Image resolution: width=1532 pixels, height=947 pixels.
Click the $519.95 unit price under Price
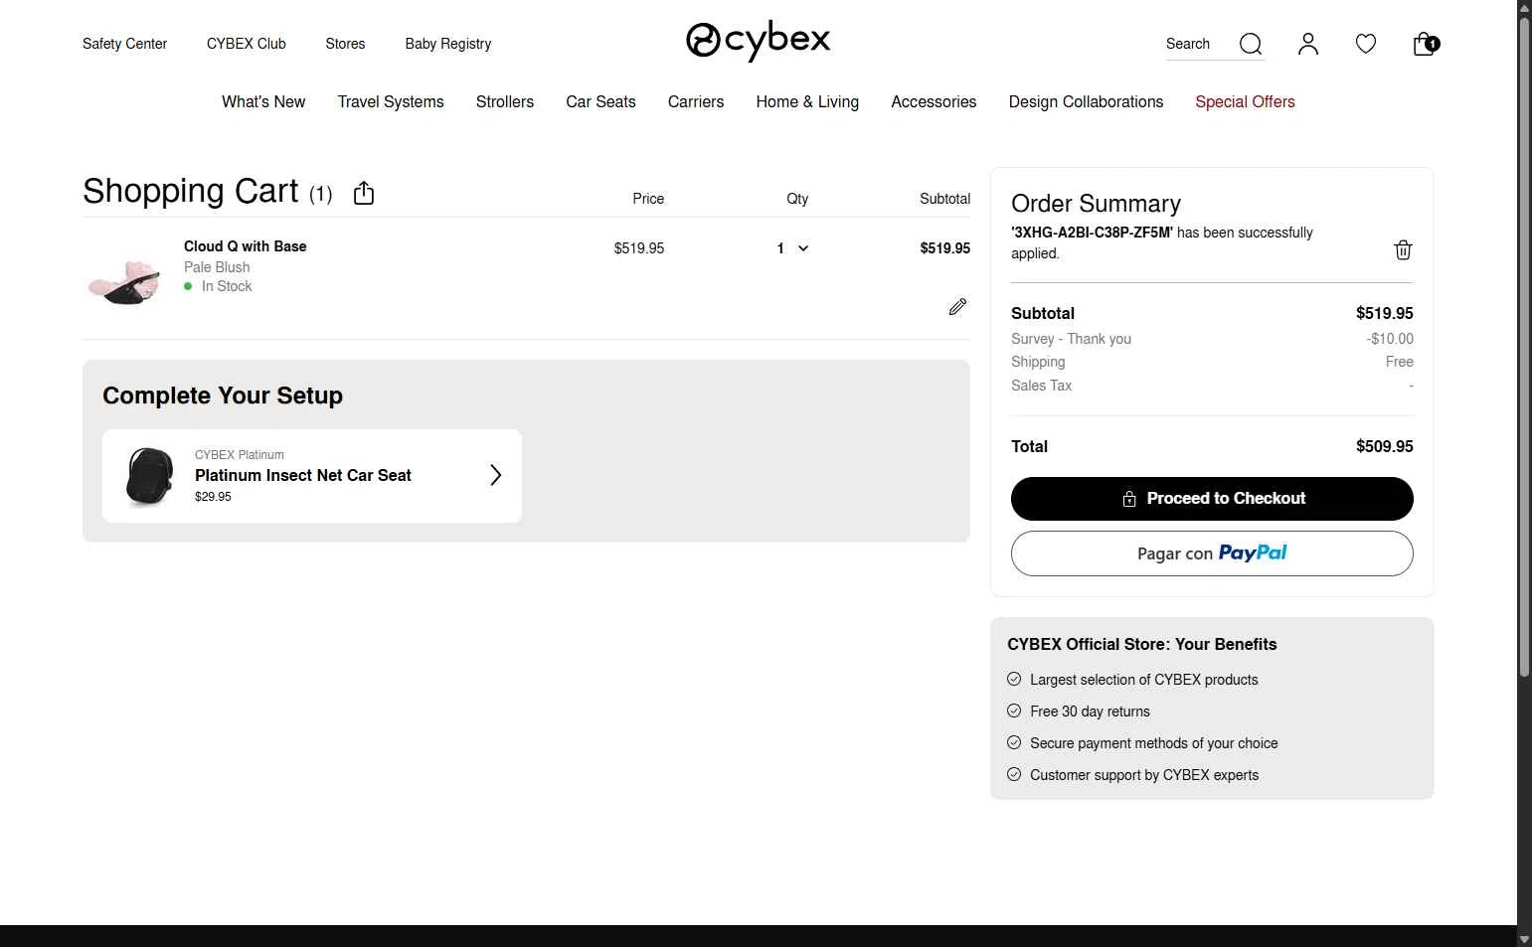point(639,248)
